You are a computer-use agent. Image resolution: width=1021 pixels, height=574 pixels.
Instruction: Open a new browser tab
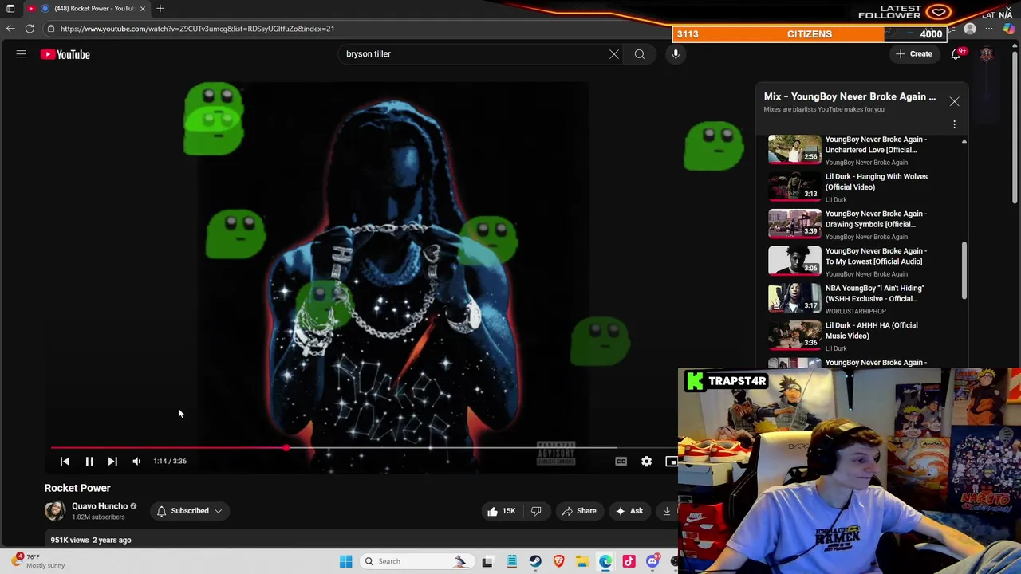(x=160, y=8)
